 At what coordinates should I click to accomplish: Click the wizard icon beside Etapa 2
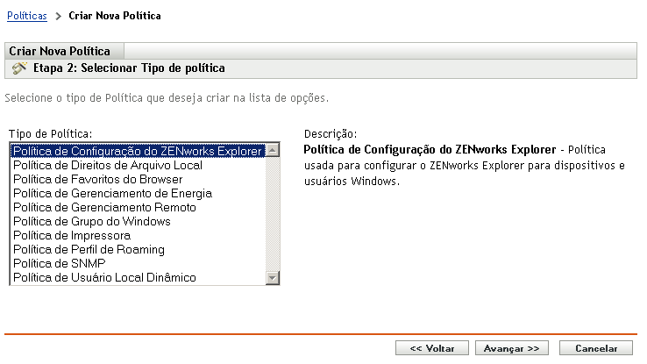pyautogui.click(x=19, y=68)
